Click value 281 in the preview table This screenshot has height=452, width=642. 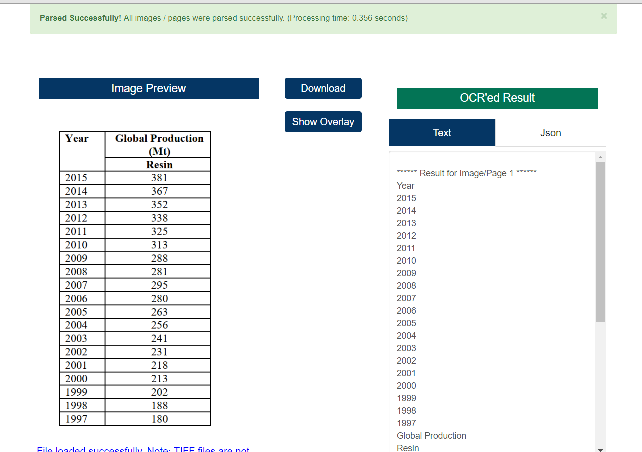click(159, 272)
